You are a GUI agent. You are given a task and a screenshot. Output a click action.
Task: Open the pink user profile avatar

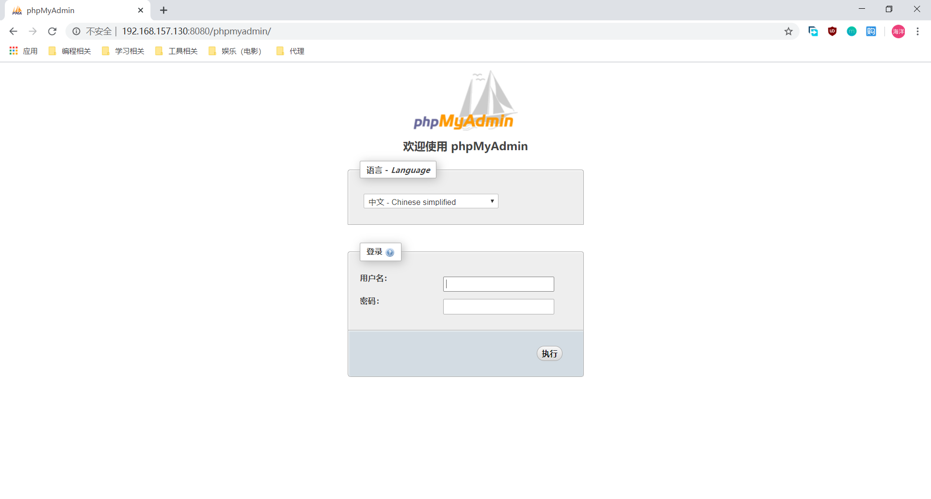pos(899,31)
